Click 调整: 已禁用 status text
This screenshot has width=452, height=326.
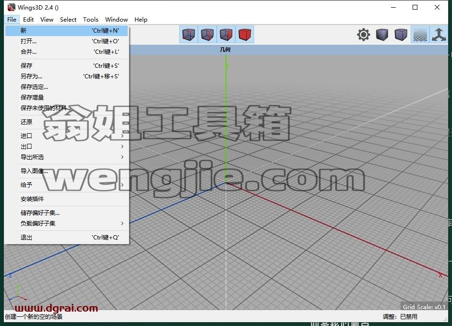coord(400,317)
